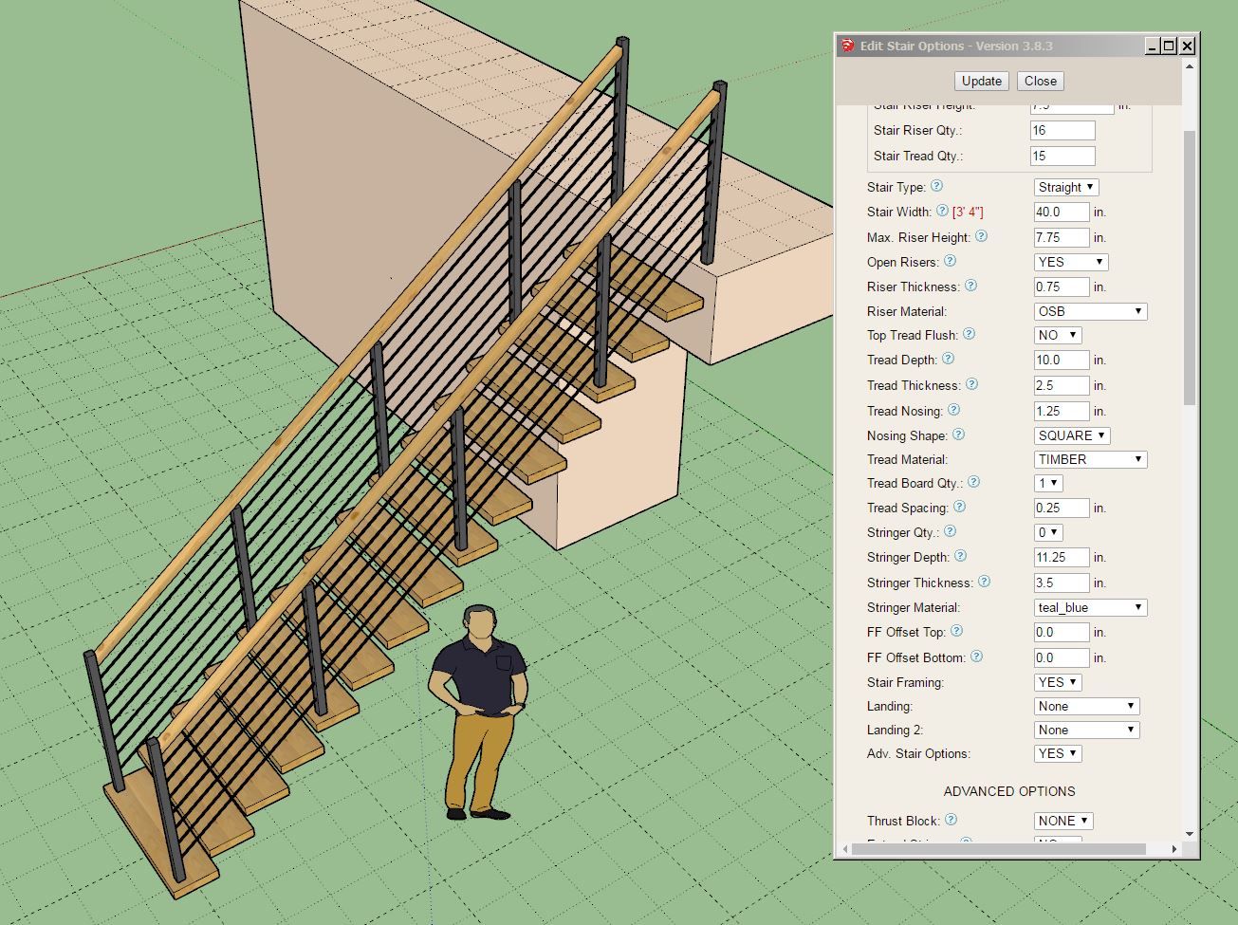
Task: Click the human figure in the model
Action: pos(477,712)
